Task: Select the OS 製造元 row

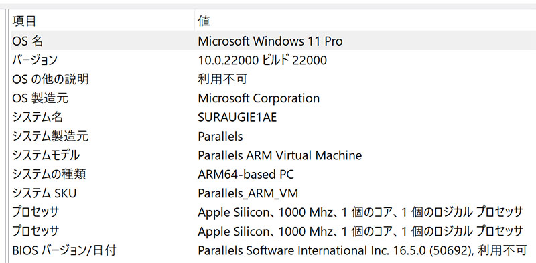Action: [x=273, y=98]
